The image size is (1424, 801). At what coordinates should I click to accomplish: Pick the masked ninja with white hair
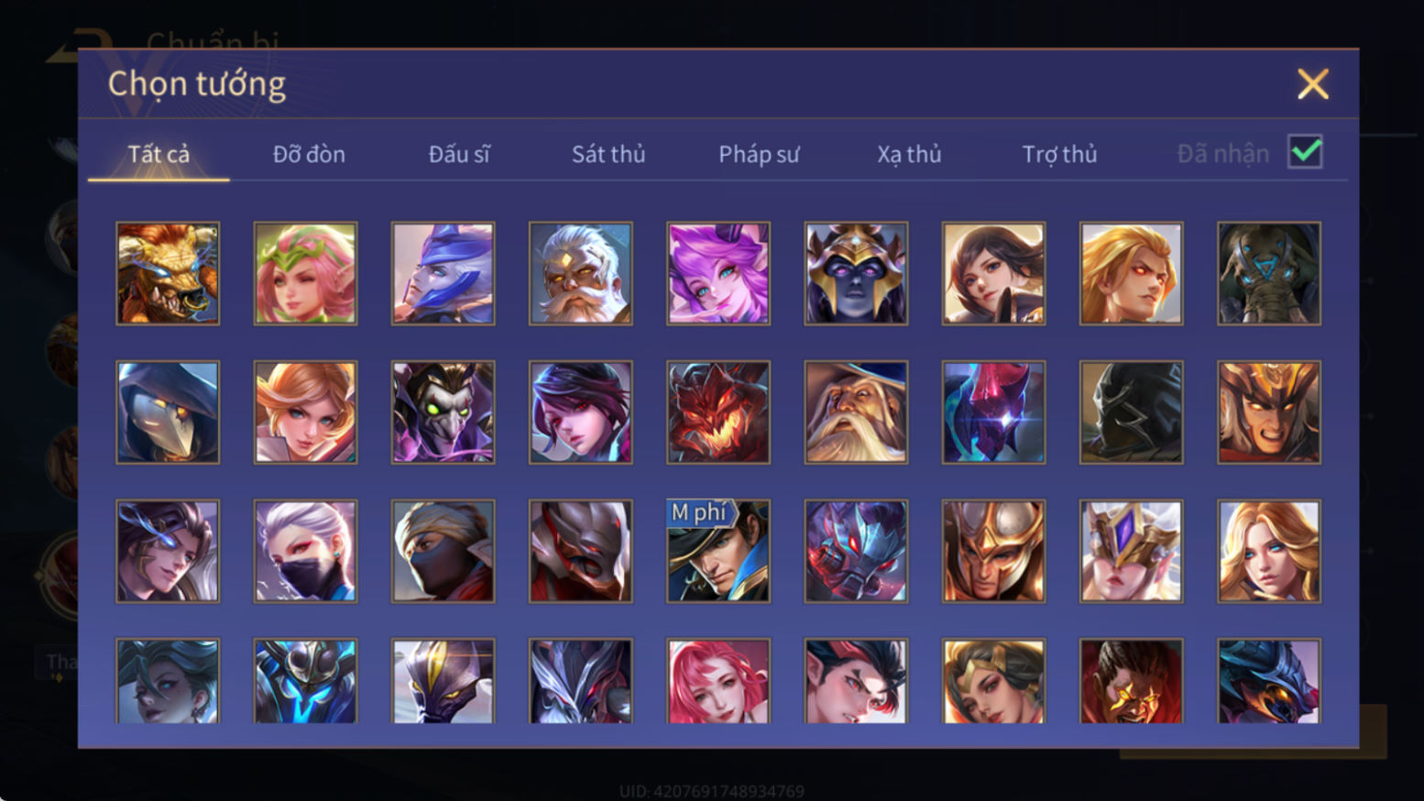click(x=305, y=551)
